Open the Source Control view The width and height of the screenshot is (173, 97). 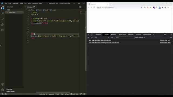tap(2, 19)
